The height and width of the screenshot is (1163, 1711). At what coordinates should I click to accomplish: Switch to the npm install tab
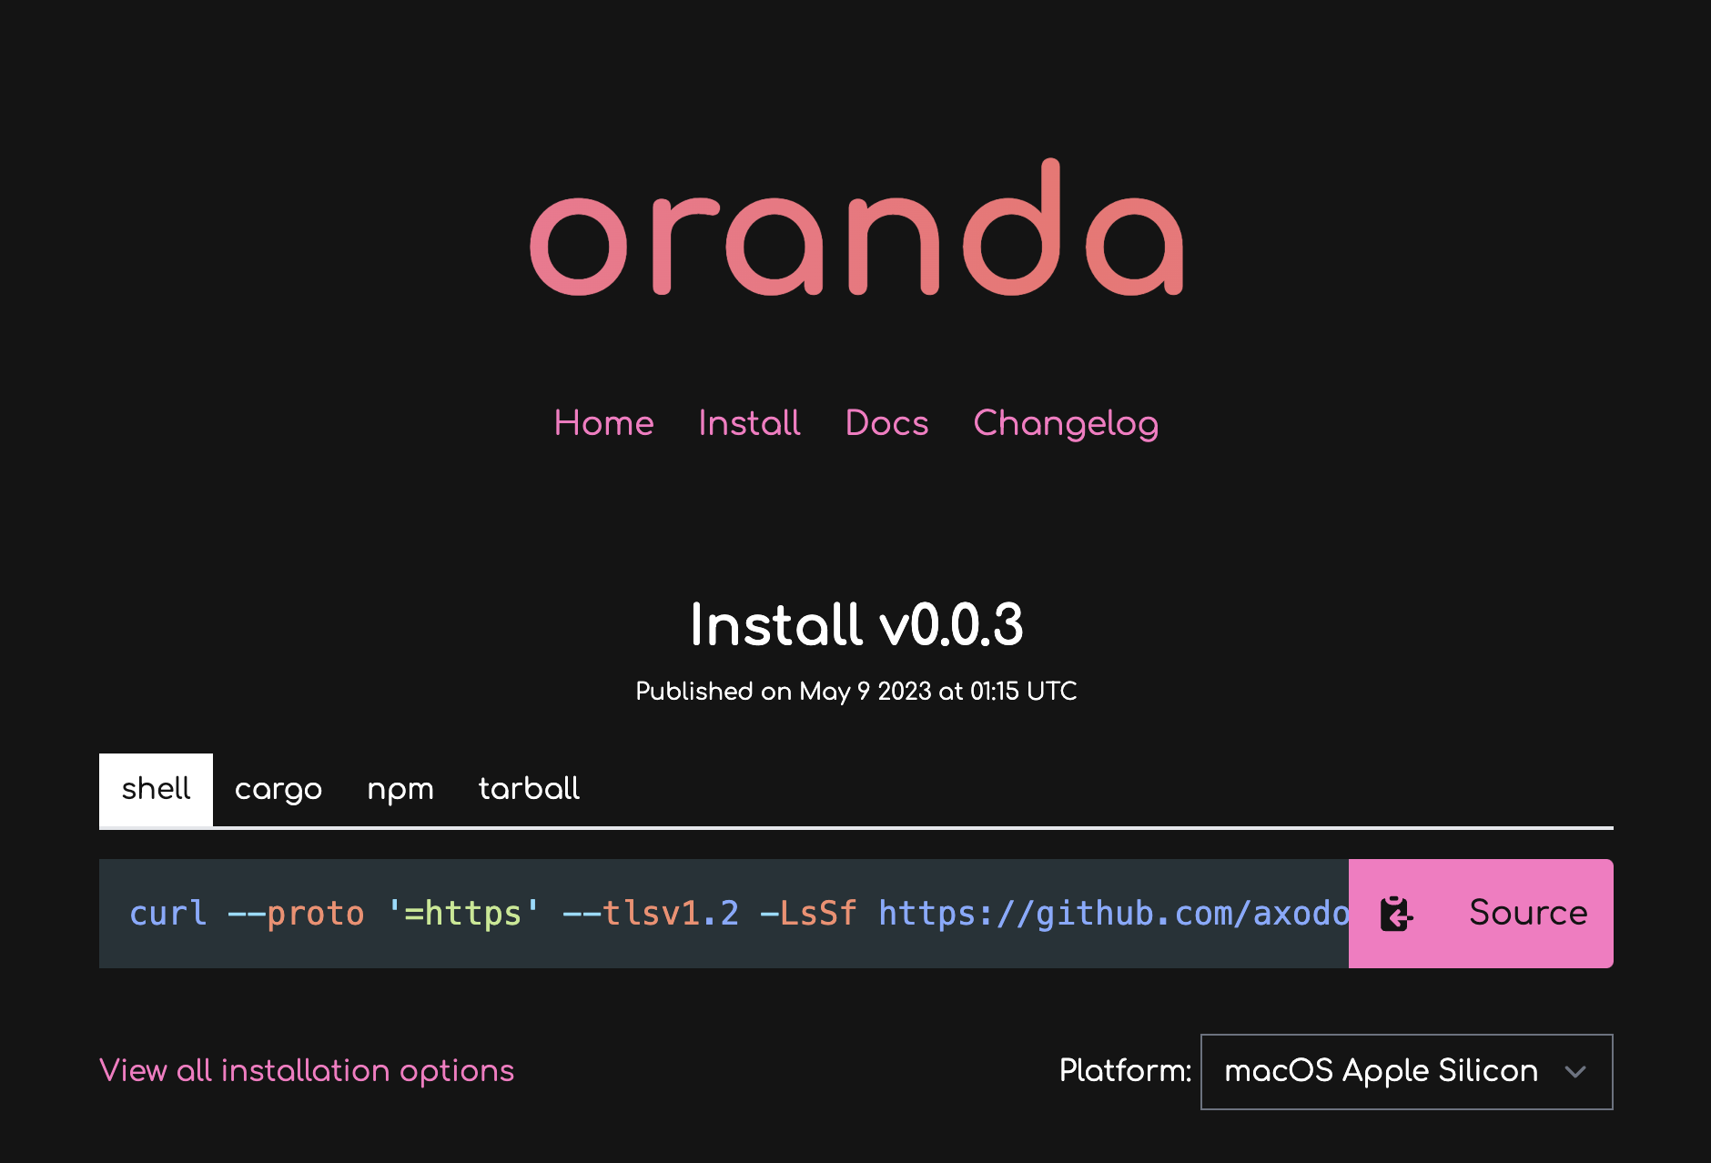pos(400,789)
